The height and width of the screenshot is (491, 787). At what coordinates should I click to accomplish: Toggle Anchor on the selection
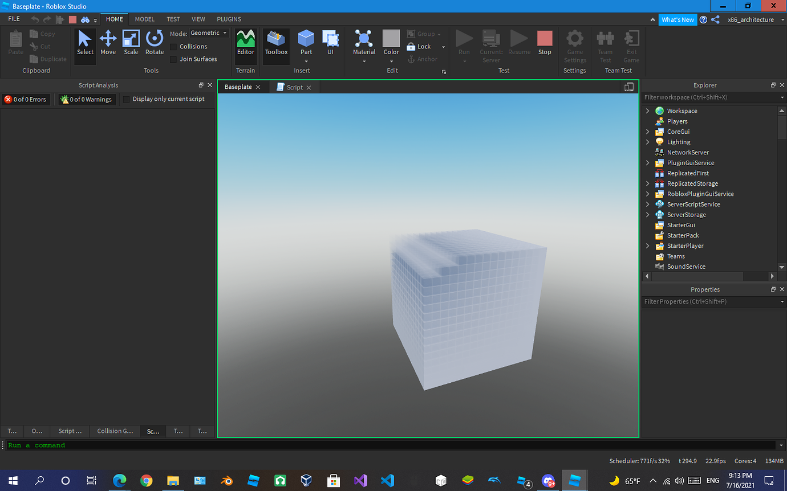click(x=423, y=59)
